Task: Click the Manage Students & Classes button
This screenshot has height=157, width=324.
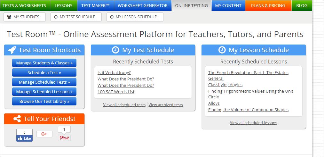Action: point(44,63)
